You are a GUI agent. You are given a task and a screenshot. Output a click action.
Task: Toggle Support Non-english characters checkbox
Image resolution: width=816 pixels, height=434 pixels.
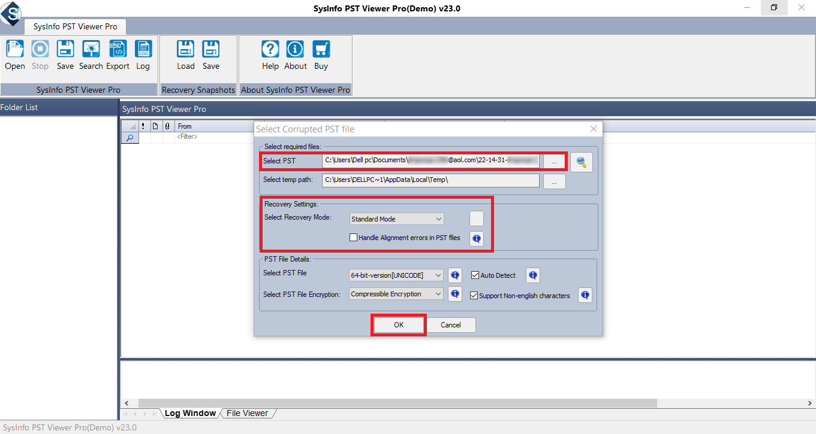(x=474, y=296)
